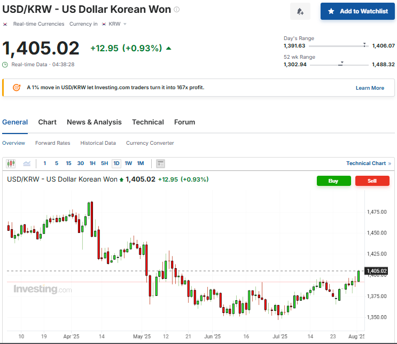Open the News & Analysis tab

coord(94,122)
